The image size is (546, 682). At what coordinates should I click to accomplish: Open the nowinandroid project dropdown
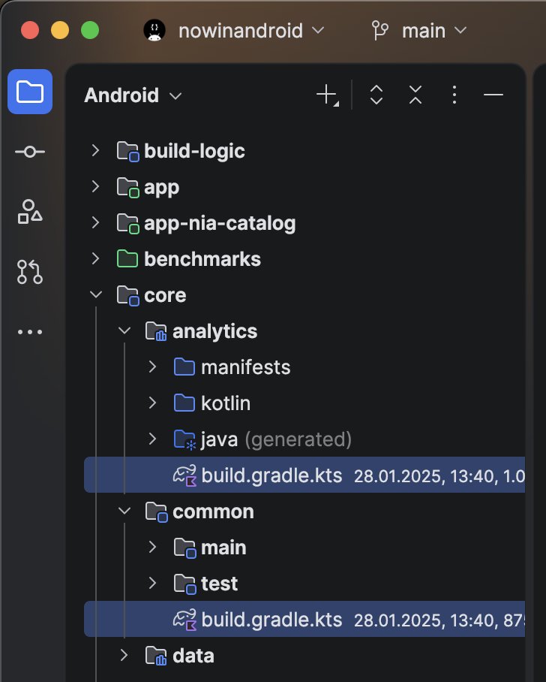click(x=250, y=31)
